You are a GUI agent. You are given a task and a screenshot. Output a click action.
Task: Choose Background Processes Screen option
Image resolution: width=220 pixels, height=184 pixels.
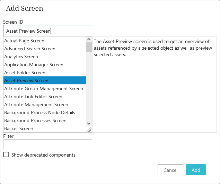[35, 121]
